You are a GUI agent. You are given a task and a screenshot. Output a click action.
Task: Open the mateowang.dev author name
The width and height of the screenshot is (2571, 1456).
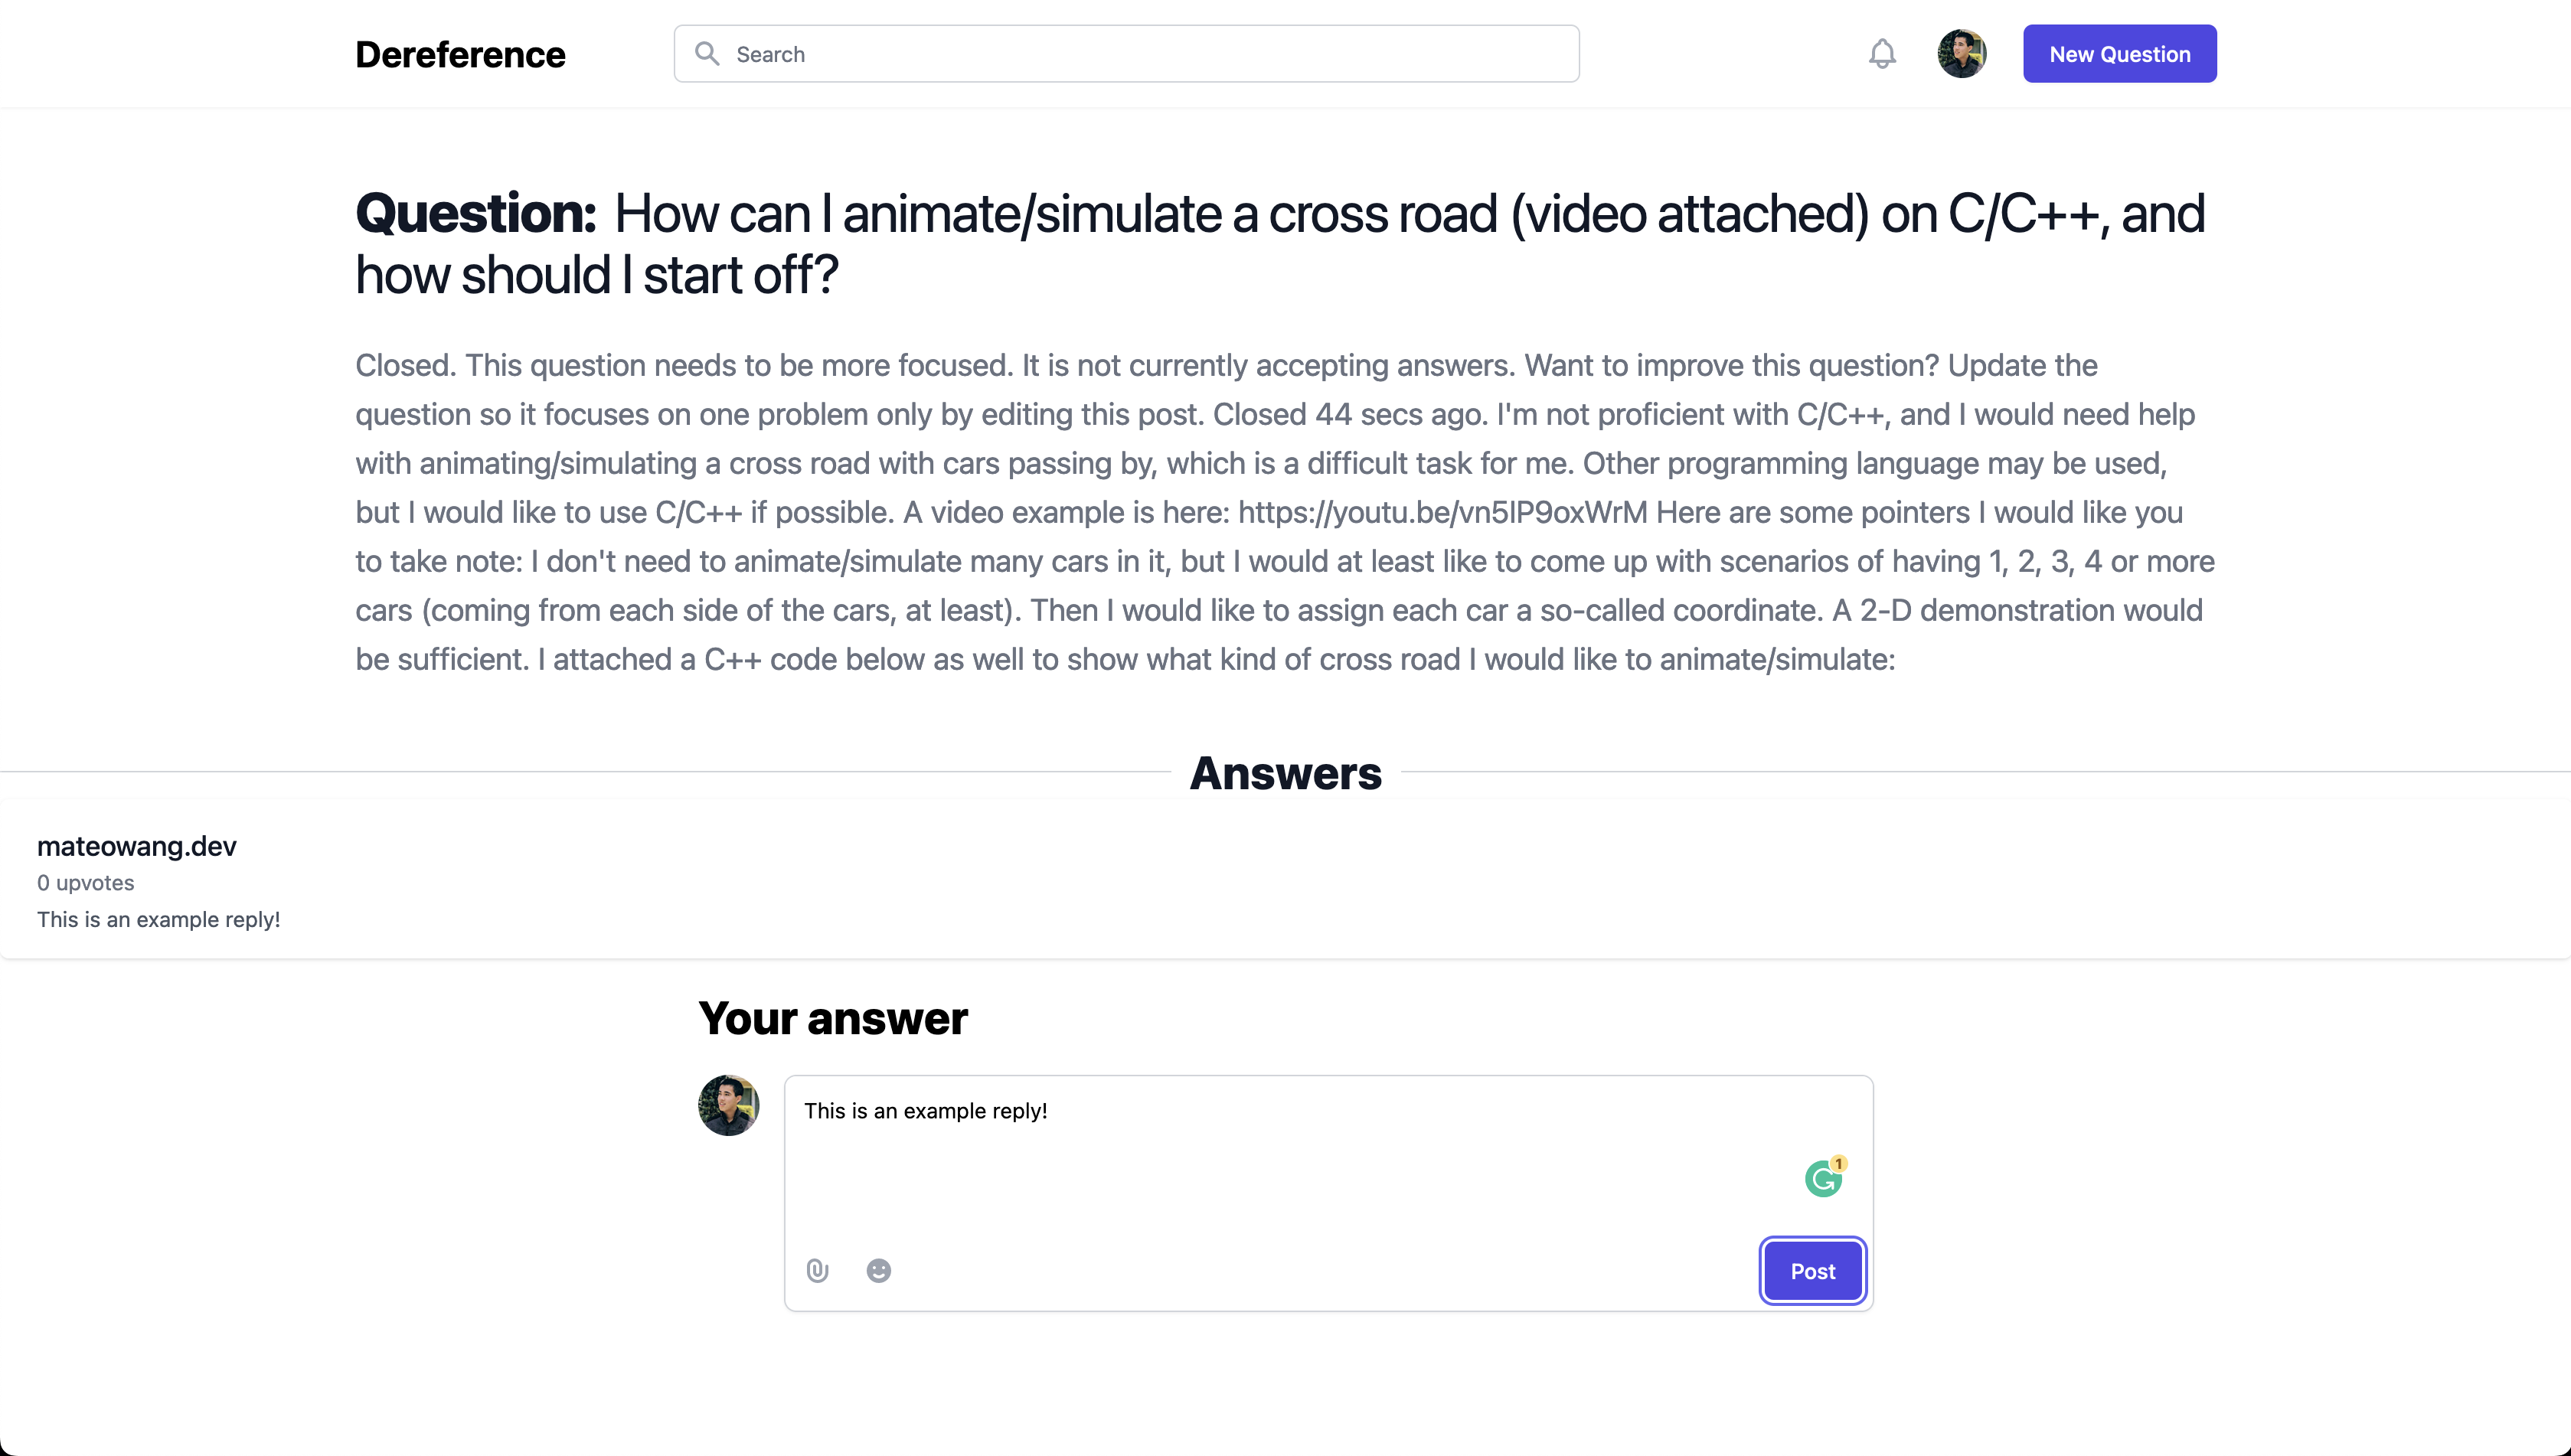pos(137,846)
